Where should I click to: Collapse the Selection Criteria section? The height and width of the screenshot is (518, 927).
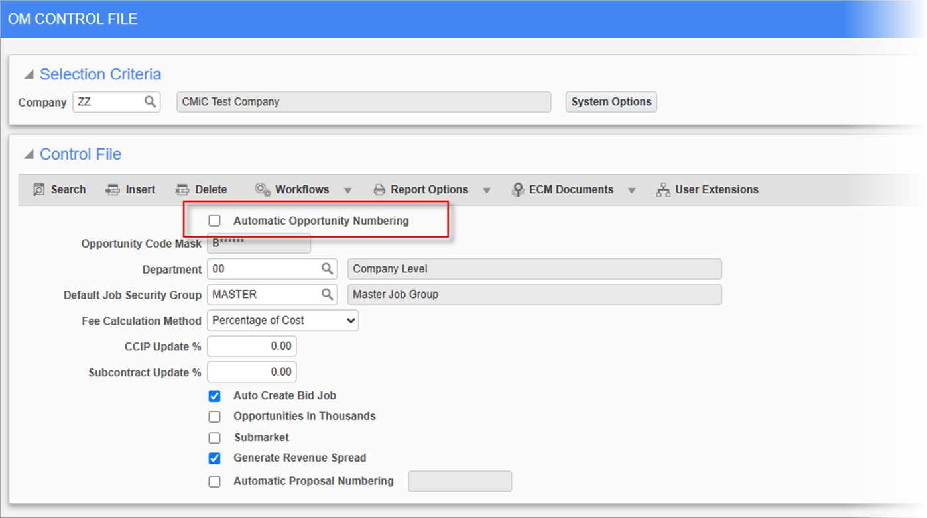point(29,75)
